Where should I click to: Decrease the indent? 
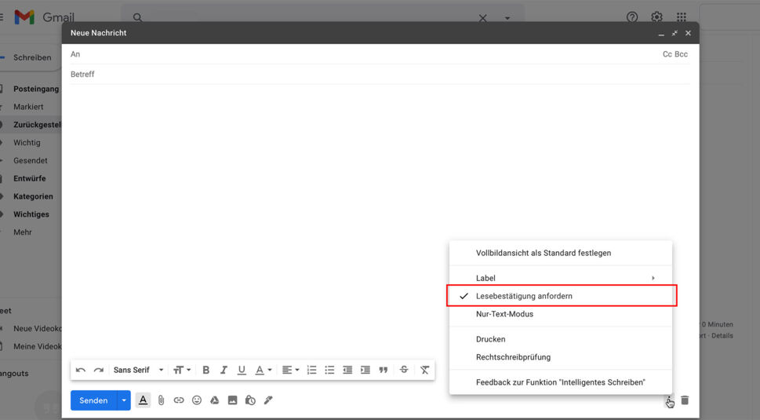tap(347, 370)
